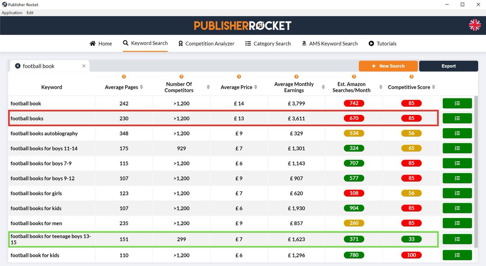Sort by Average Price arrows
The height and width of the screenshot is (266, 486).
tap(256, 87)
